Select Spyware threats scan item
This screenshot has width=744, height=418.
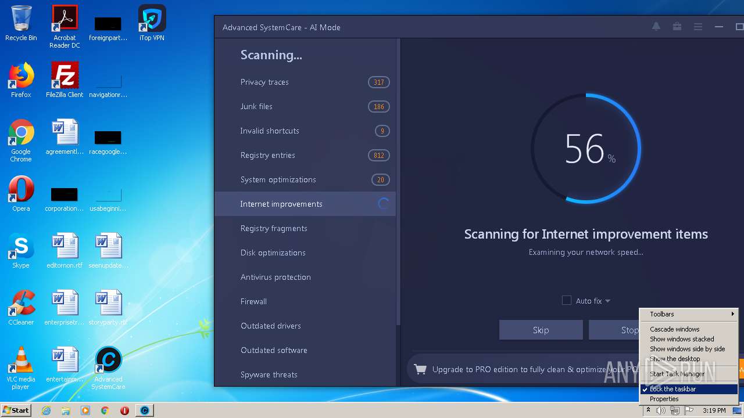pos(305,374)
